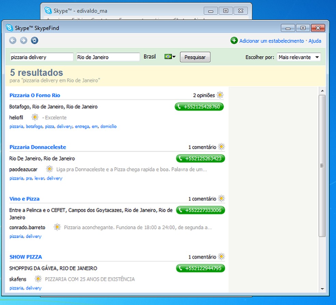This screenshot has width=336, height=305.
Task: Select pizzaria tag under SHOW PIZZA
Action: click(x=16, y=288)
